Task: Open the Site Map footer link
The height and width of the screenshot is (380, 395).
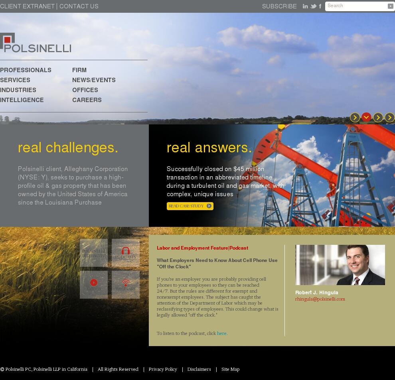Action: pyautogui.click(x=231, y=369)
